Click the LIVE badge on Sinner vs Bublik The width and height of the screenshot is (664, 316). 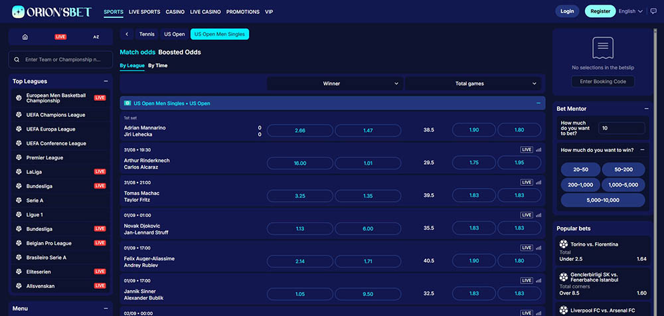point(527,280)
